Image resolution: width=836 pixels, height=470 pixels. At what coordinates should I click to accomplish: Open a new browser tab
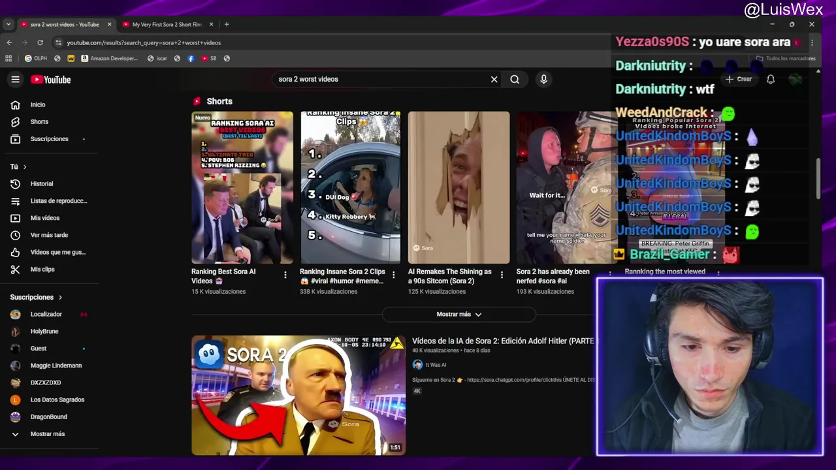point(227,24)
